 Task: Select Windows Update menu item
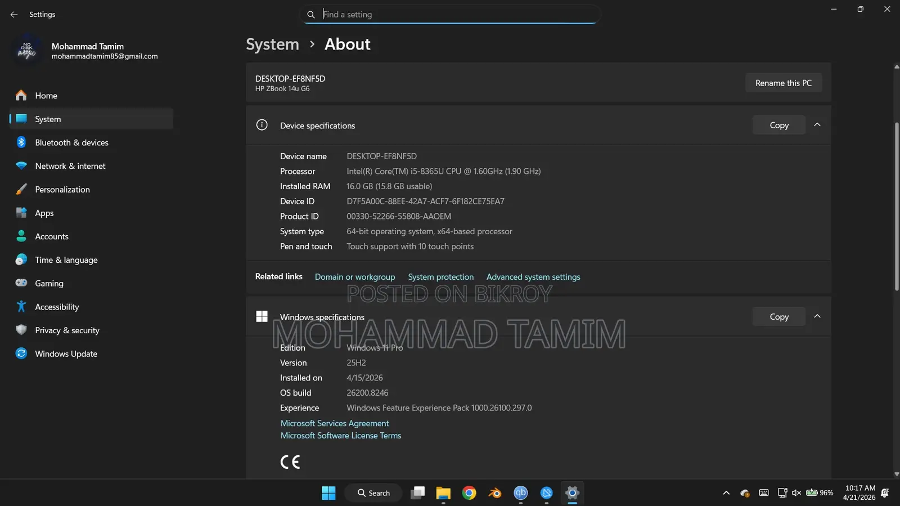[x=91, y=353]
